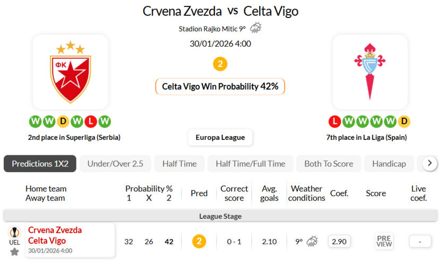Viewport: 446px width, 264px height.
Task: Click the prediction 2 circle in match row
Action: (199, 242)
